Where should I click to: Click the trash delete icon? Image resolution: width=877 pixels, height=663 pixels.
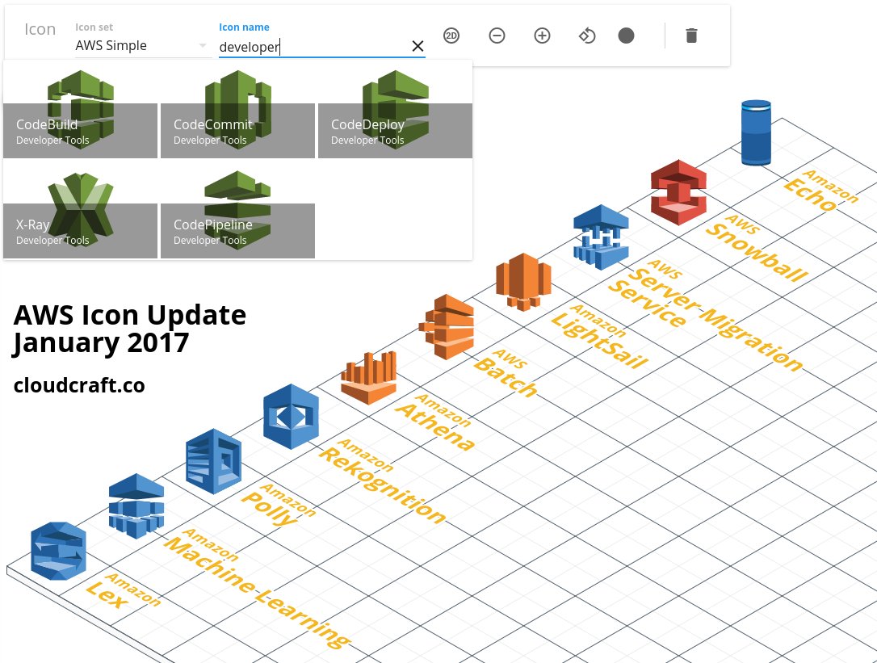691,36
